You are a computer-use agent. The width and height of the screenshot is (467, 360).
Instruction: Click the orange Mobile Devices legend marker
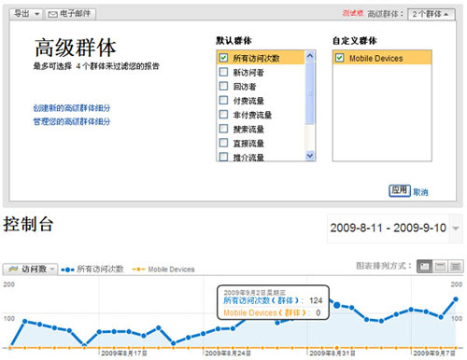(138, 270)
